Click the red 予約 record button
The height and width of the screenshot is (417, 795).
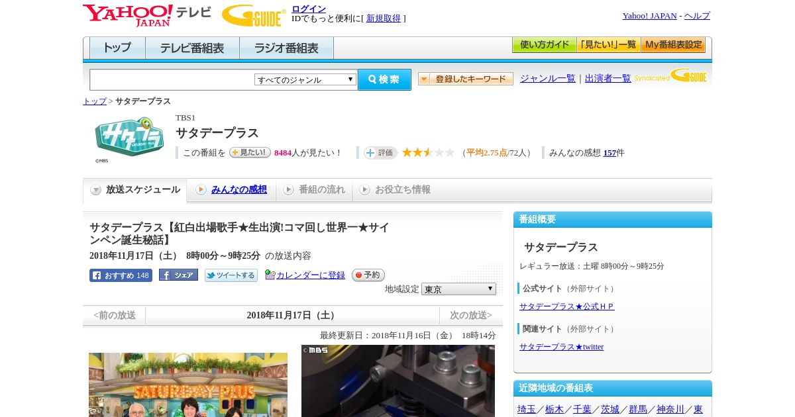coord(368,275)
